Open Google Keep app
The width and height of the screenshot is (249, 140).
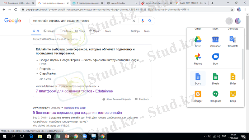pos(233,96)
